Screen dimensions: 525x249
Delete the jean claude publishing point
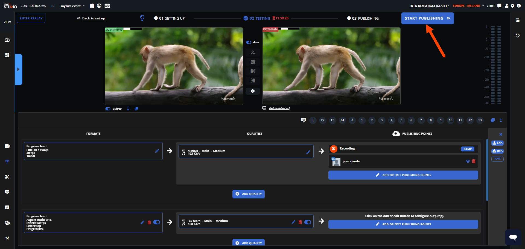pyautogui.click(x=474, y=161)
